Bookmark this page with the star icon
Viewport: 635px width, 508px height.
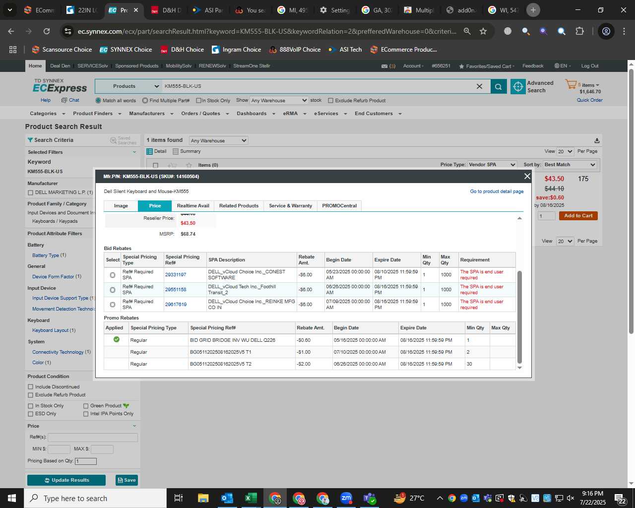point(483,31)
